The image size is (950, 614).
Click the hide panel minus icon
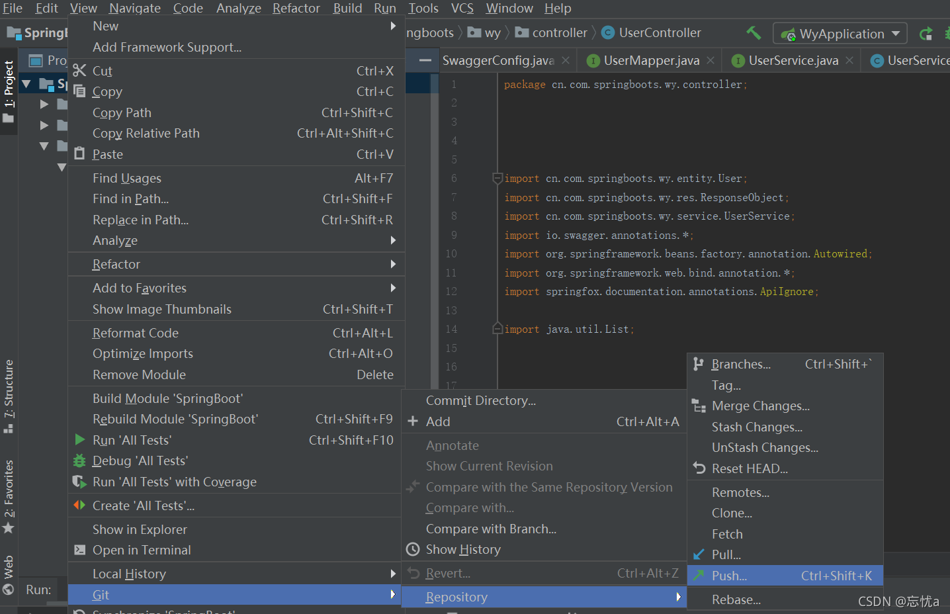pos(426,61)
